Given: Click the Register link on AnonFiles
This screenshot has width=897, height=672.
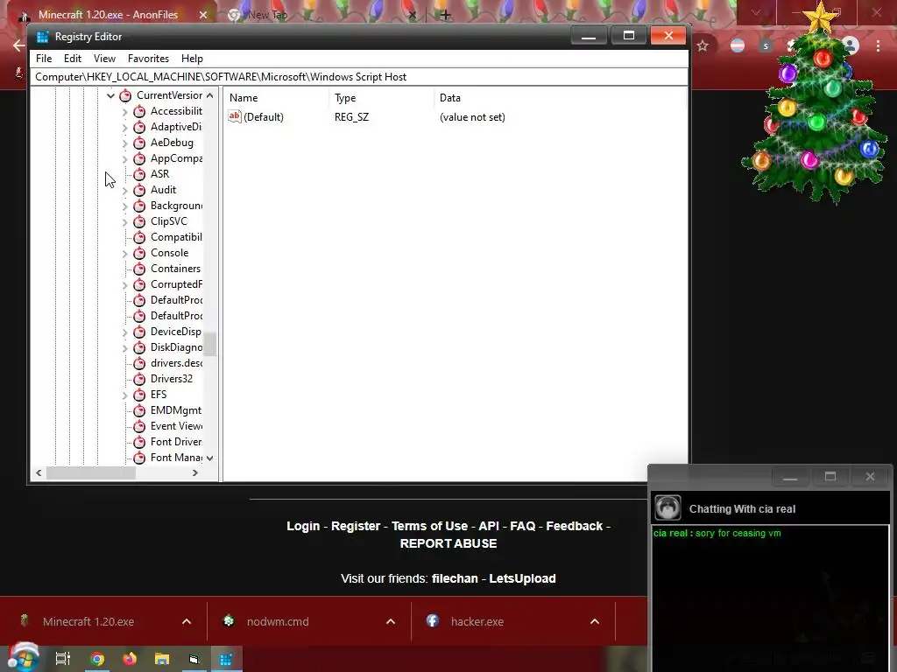Looking at the screenshot, I should point(356,526).
